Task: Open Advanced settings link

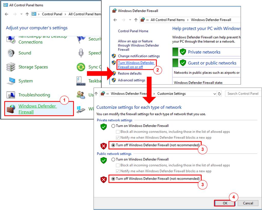Action: 132,80
